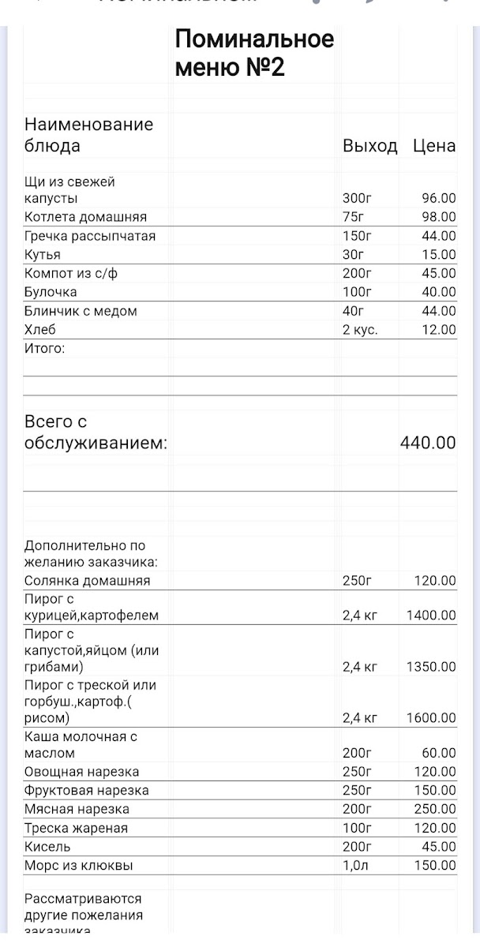The width and height of the screenshot is (480, 947).
Task: Click the "Пирог с треской или горбуш." cell
Action: (x=90, y=702)
